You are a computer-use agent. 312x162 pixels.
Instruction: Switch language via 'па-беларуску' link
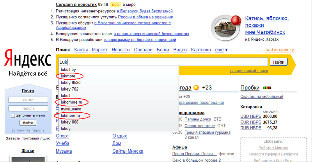(278, 50)
